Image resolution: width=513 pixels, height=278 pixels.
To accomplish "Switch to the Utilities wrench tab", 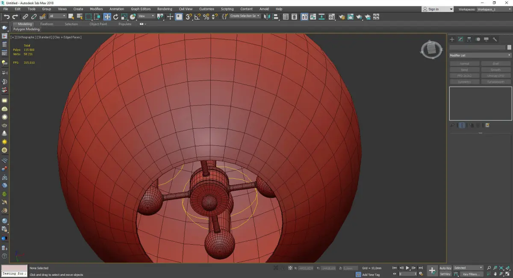I will [495, 39].
